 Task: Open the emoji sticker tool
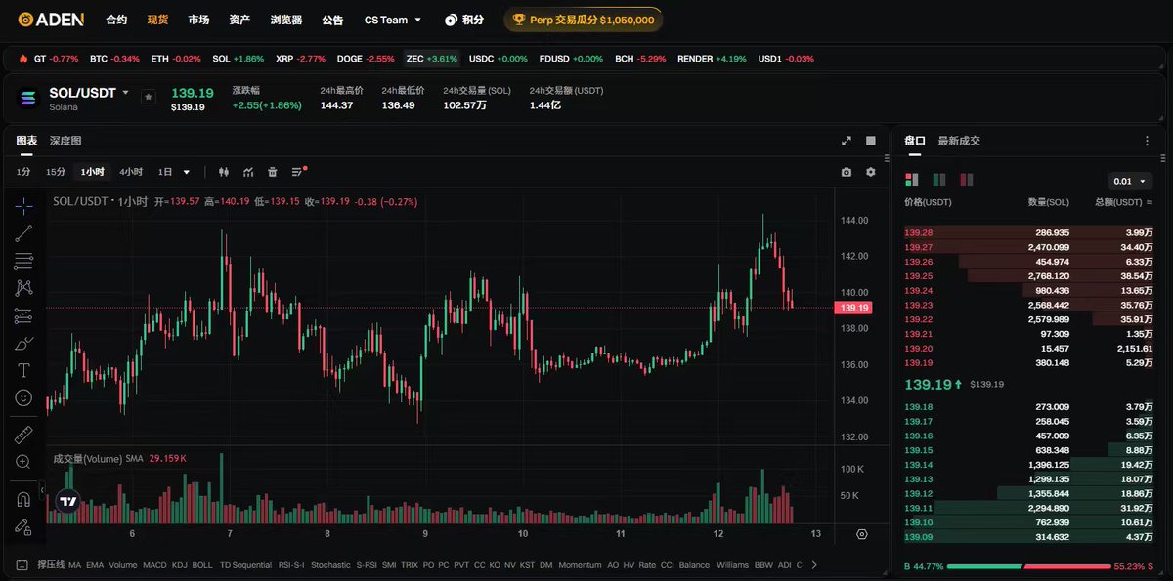(24, 397)
